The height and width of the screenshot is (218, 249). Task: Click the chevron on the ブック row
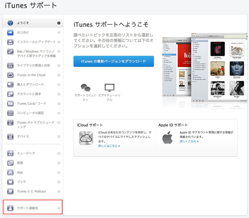coord(59,182)
